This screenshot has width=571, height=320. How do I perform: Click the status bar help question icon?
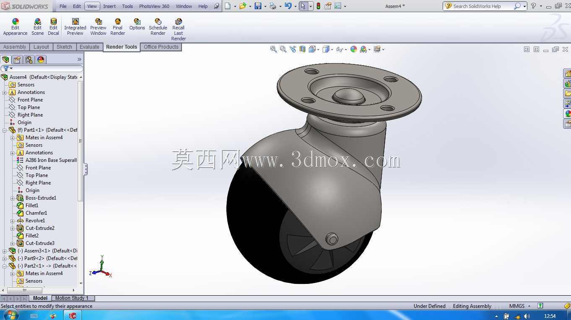click(540, 306)
